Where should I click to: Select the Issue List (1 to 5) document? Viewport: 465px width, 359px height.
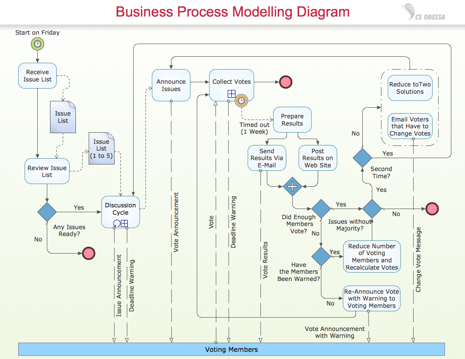pos(101,148)
